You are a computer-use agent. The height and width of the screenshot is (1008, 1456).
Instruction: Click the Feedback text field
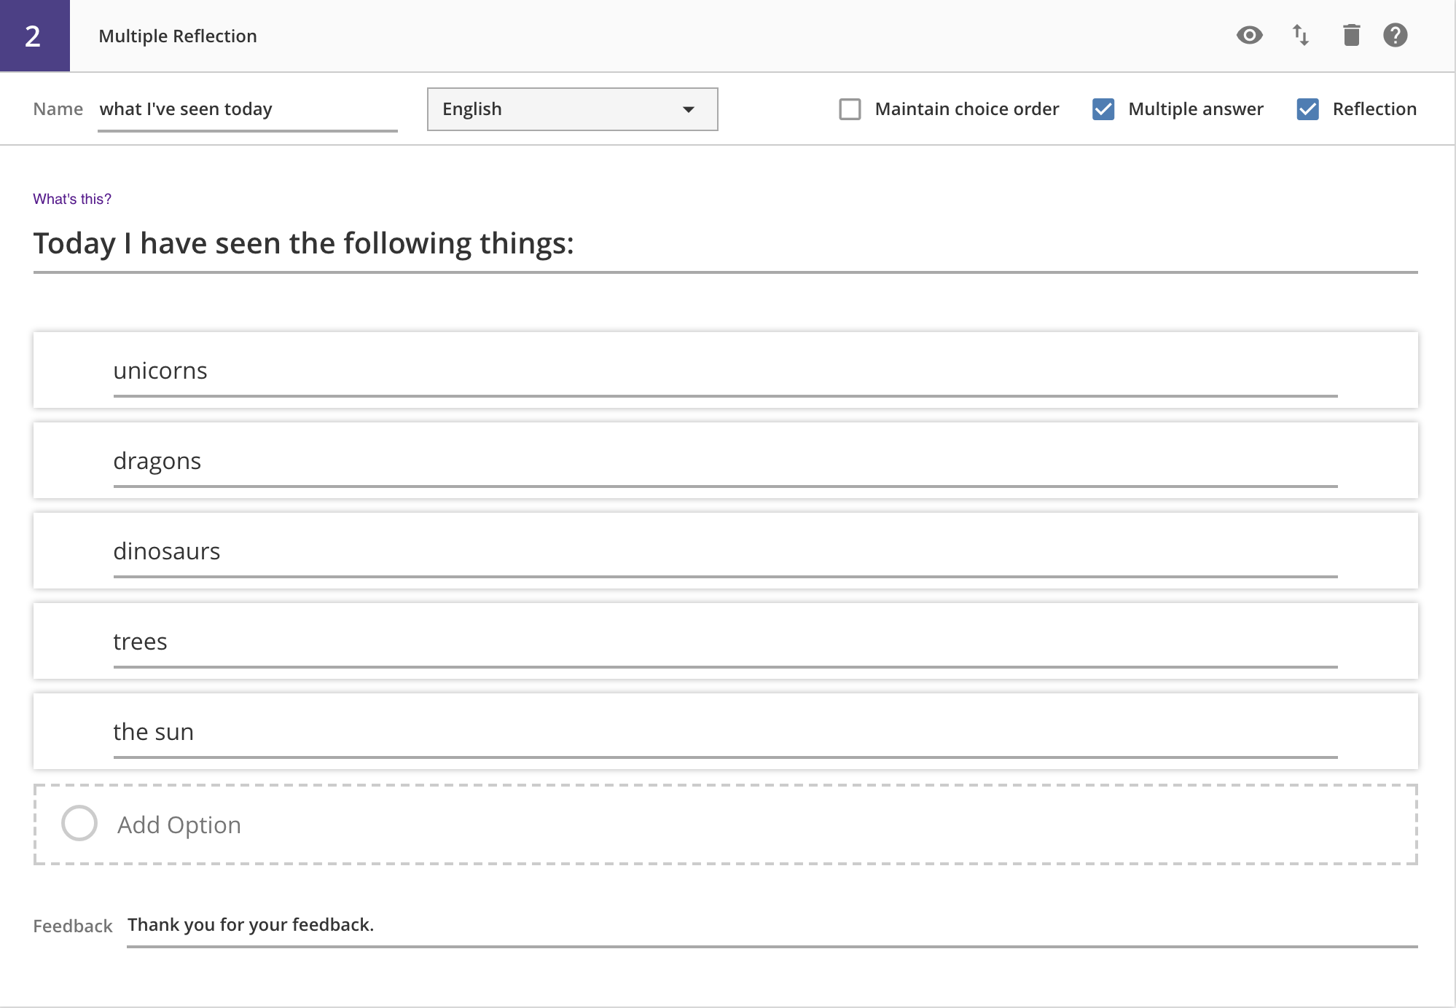[771, 925]
